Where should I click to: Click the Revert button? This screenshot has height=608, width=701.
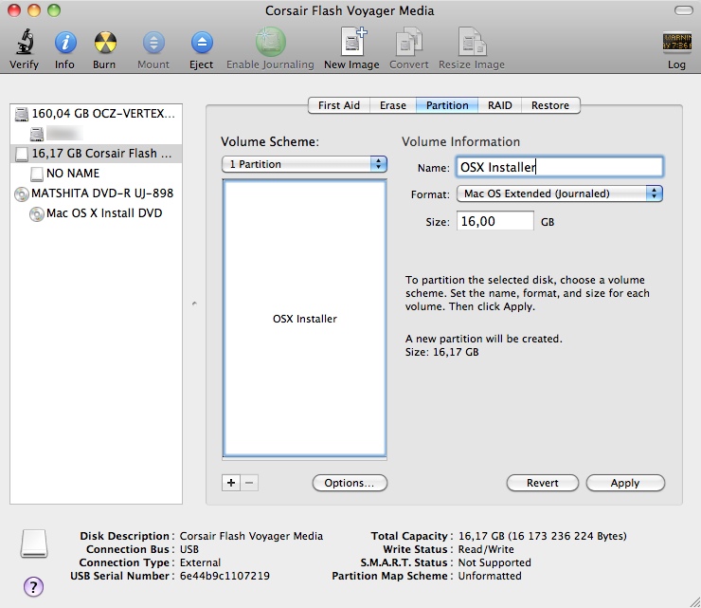click(x=542, y=483)
